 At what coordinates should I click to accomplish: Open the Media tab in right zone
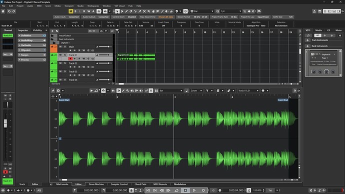point(318,30)
